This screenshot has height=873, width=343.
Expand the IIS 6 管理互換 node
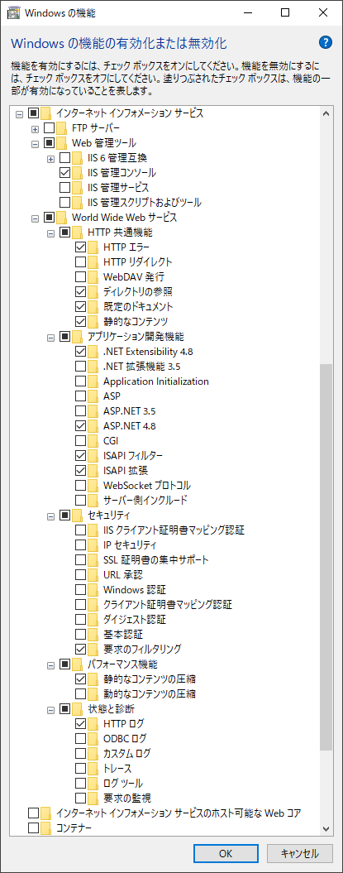[x=50, y=158]
